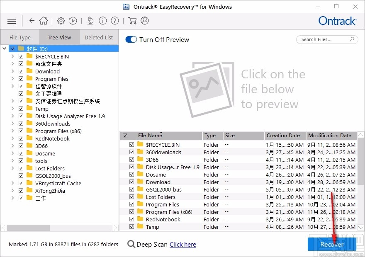Screen dimensions: 365x257
Task: Expand the Program Files tree node
Action: point(12,79)
